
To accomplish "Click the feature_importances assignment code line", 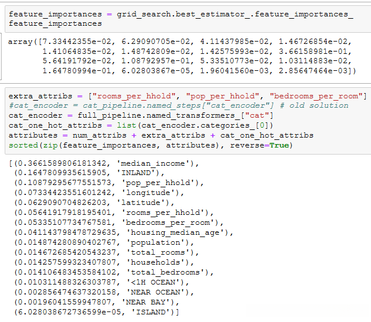I will [181, 14].
